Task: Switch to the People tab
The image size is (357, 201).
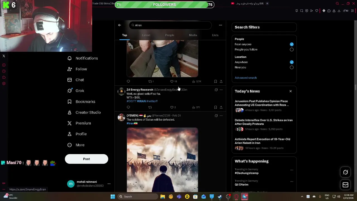Action: [170, 35]
